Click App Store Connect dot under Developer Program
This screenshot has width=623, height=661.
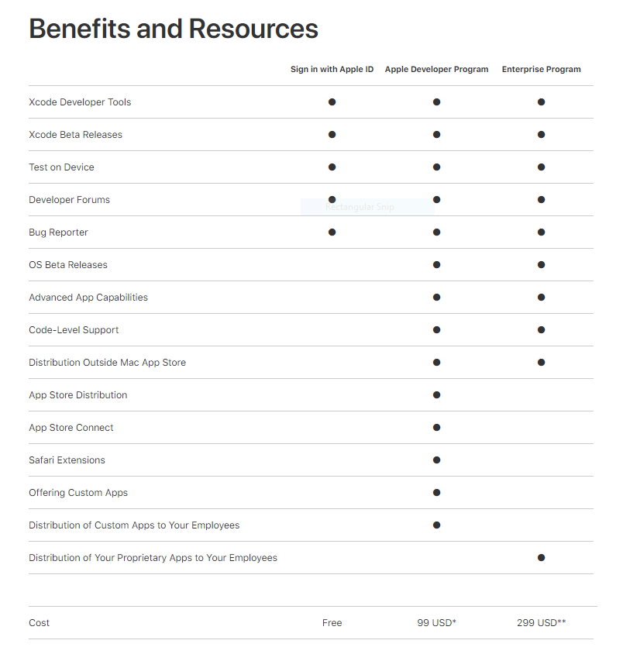[x=436, y=428]
